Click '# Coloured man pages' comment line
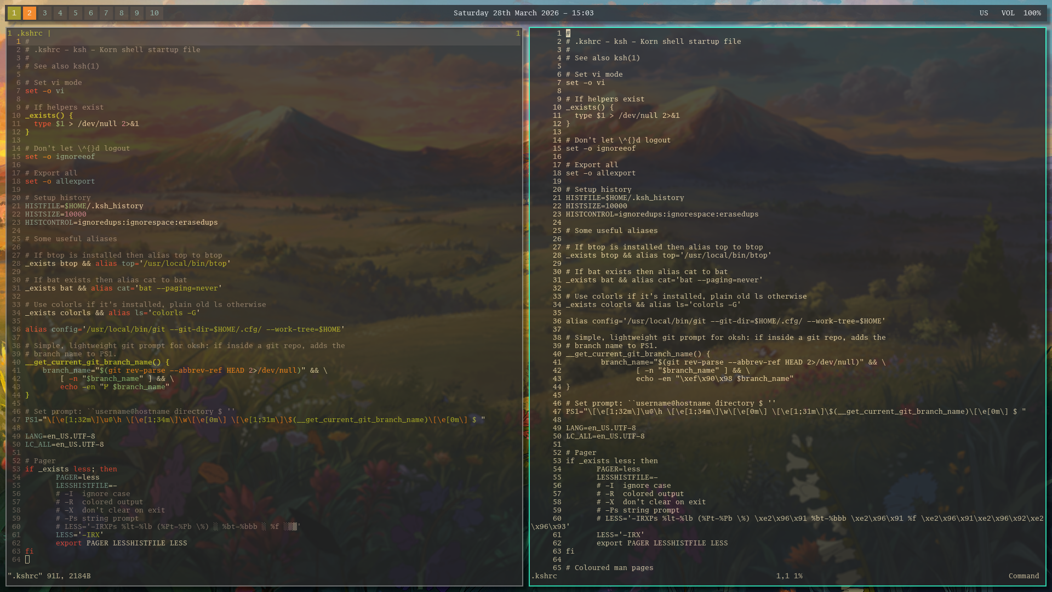The height and width of the screenshot is (592, 1052). point(609,568)
